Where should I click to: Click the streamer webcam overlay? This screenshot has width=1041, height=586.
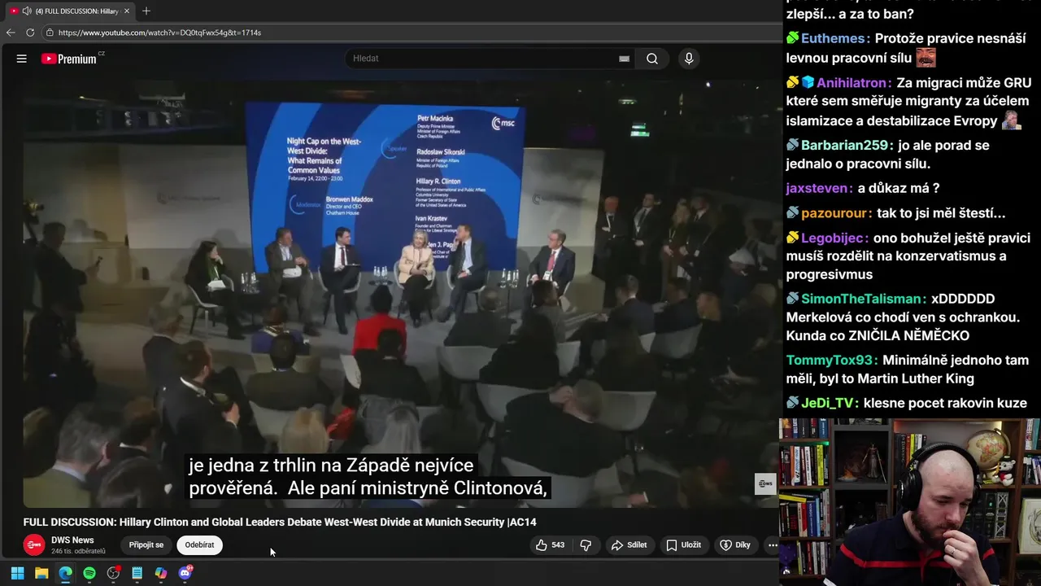(910, 502)
